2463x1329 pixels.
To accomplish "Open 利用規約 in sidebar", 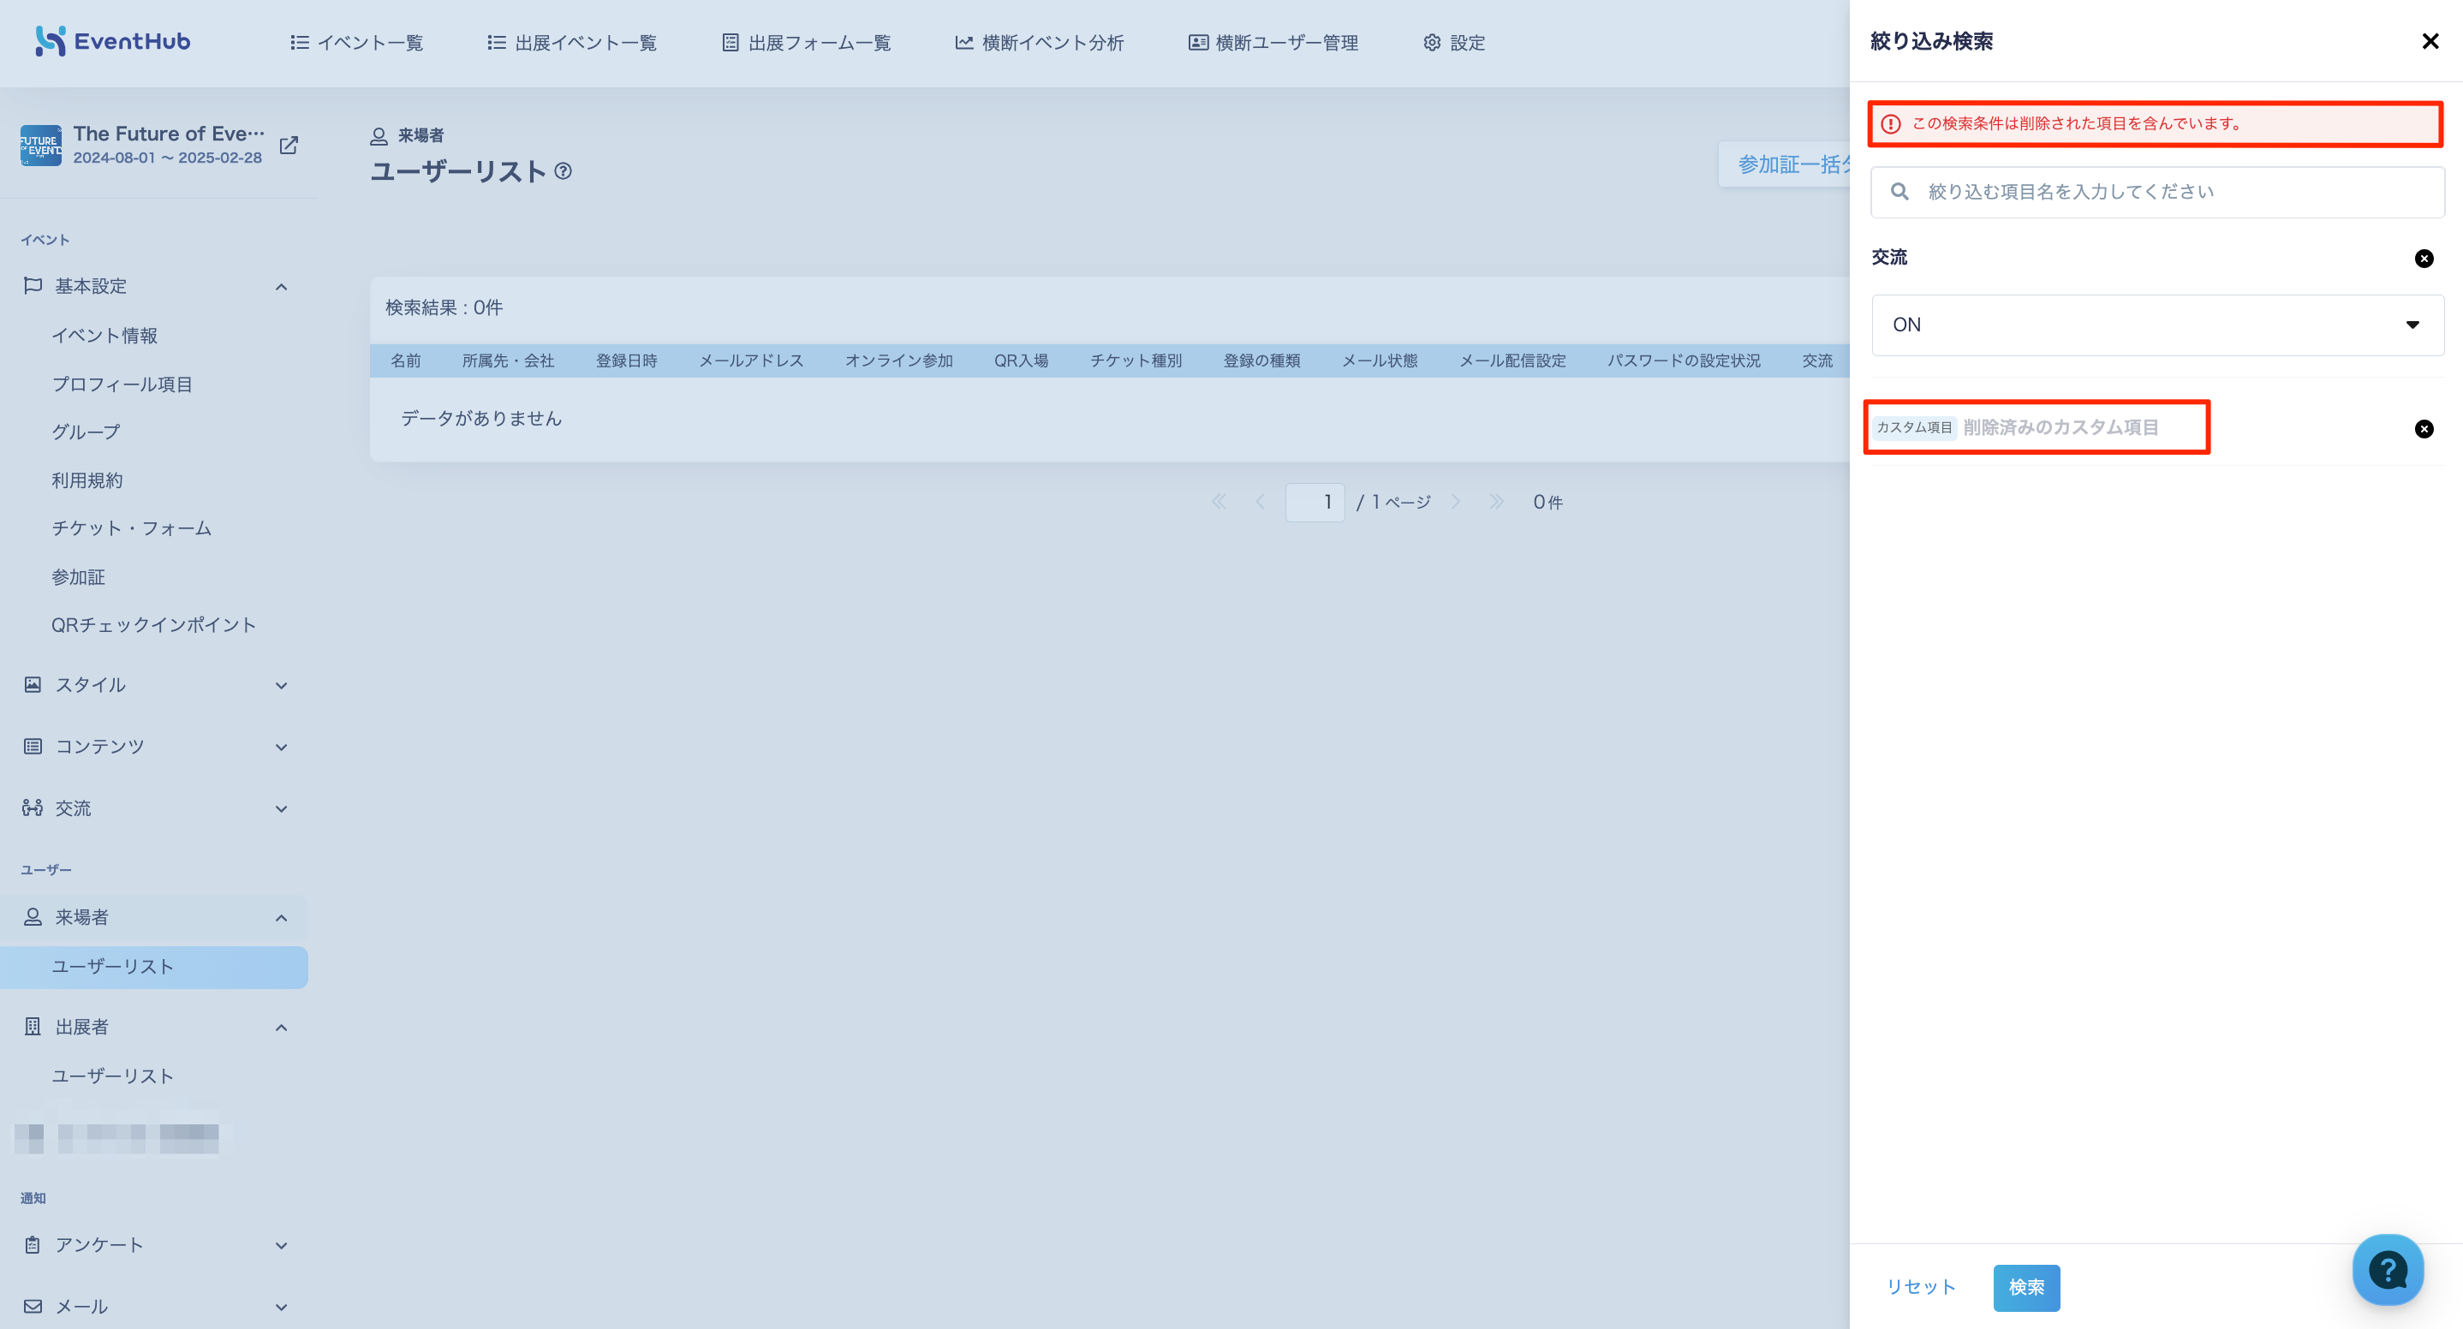I will point(87,480).
